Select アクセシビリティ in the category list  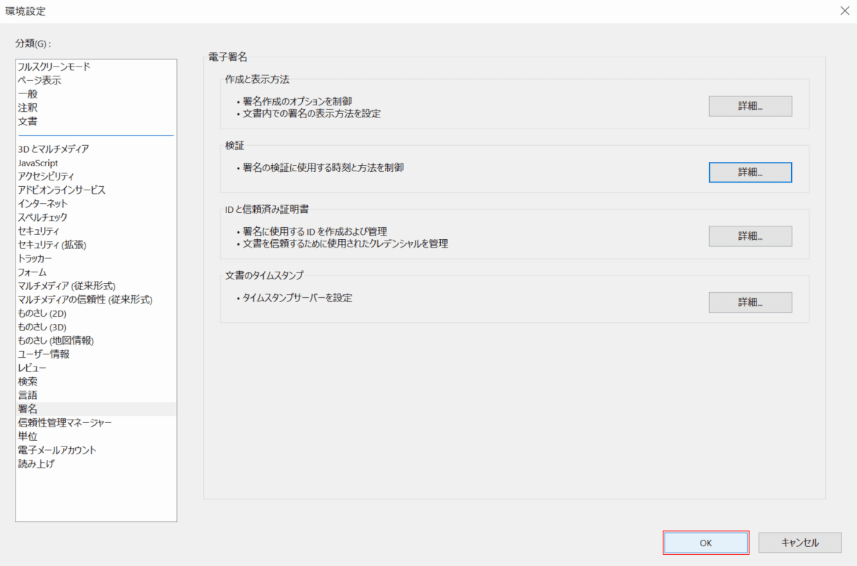(45, 175)
